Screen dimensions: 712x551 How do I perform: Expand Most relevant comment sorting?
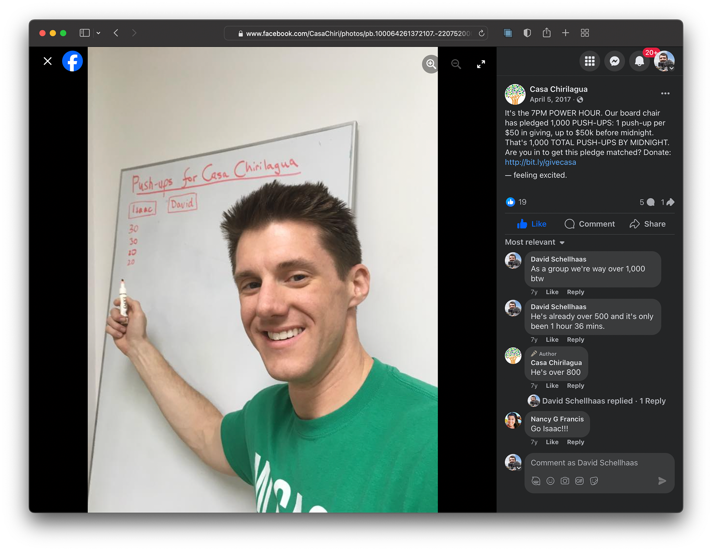pos(534,242)
